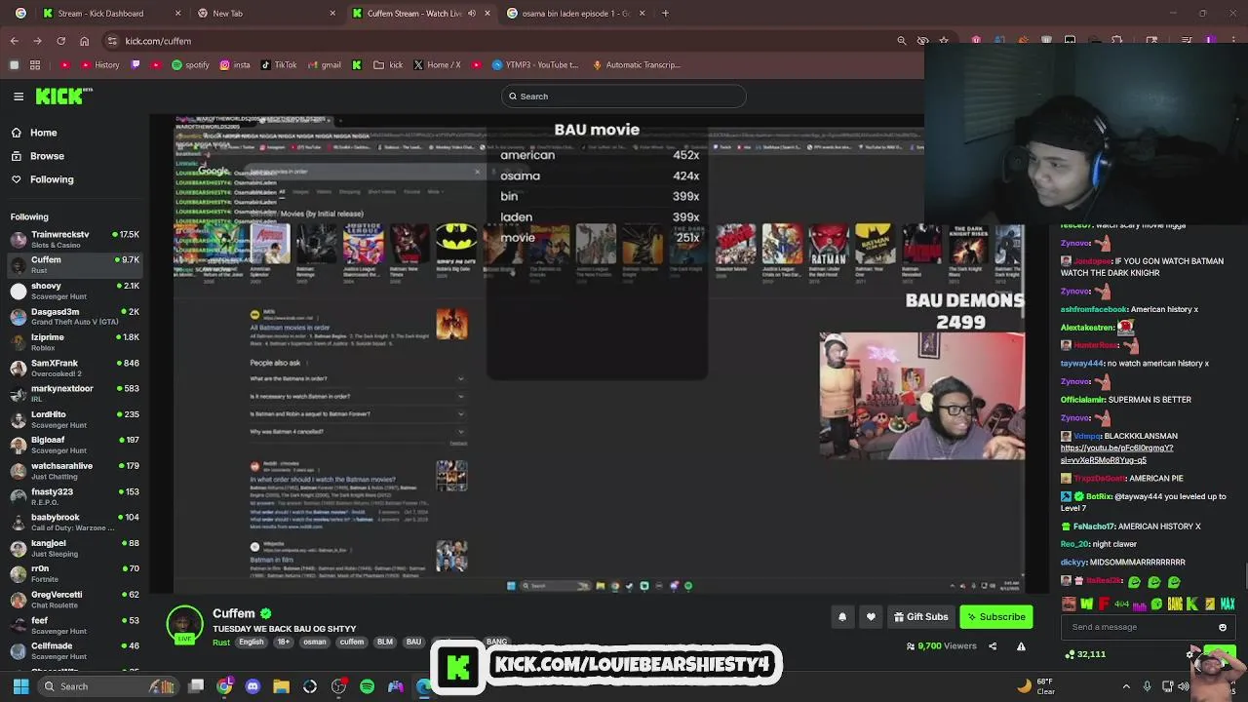Select the English stream tag
The image size is (1248, 702).
point(252,643)
